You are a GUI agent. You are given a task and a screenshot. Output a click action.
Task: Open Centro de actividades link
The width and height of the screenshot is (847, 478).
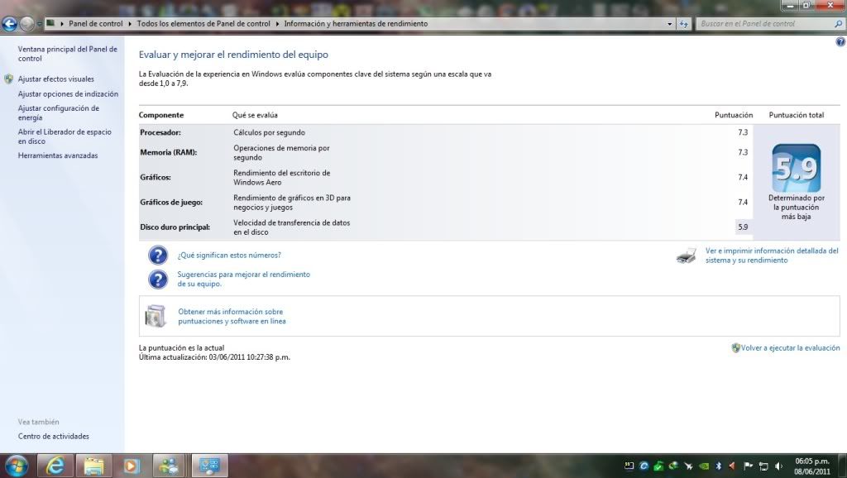click(x=54, y=437)
